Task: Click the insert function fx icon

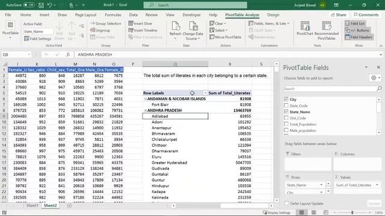Action: [68, 55]
